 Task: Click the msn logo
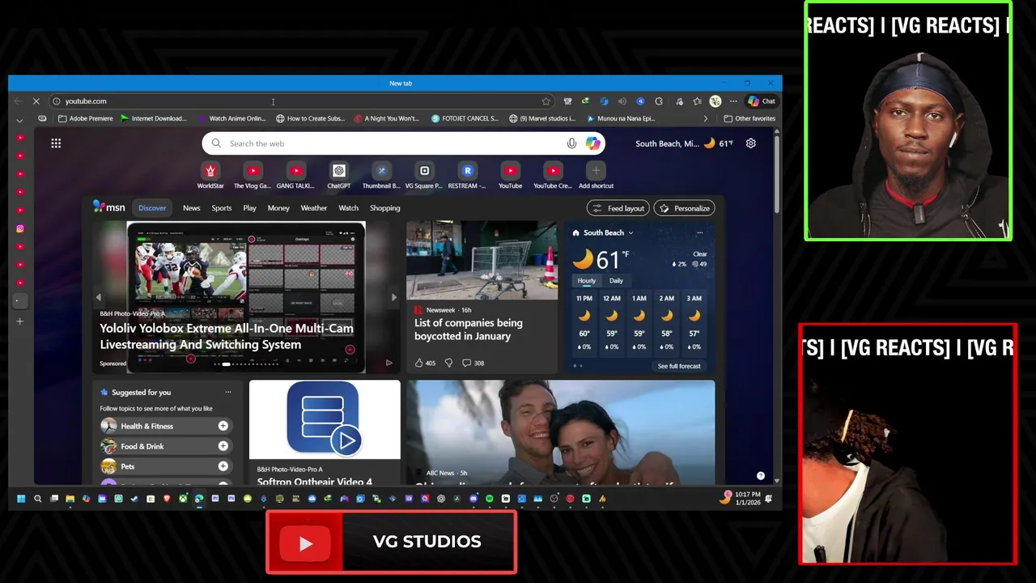tap(108, 207)
